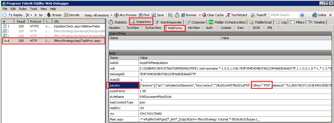Click the timer stopwatch icon in toolbar

click(x=177, y=15)
